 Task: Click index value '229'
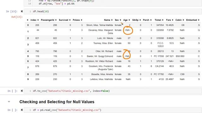coord(37,79)
